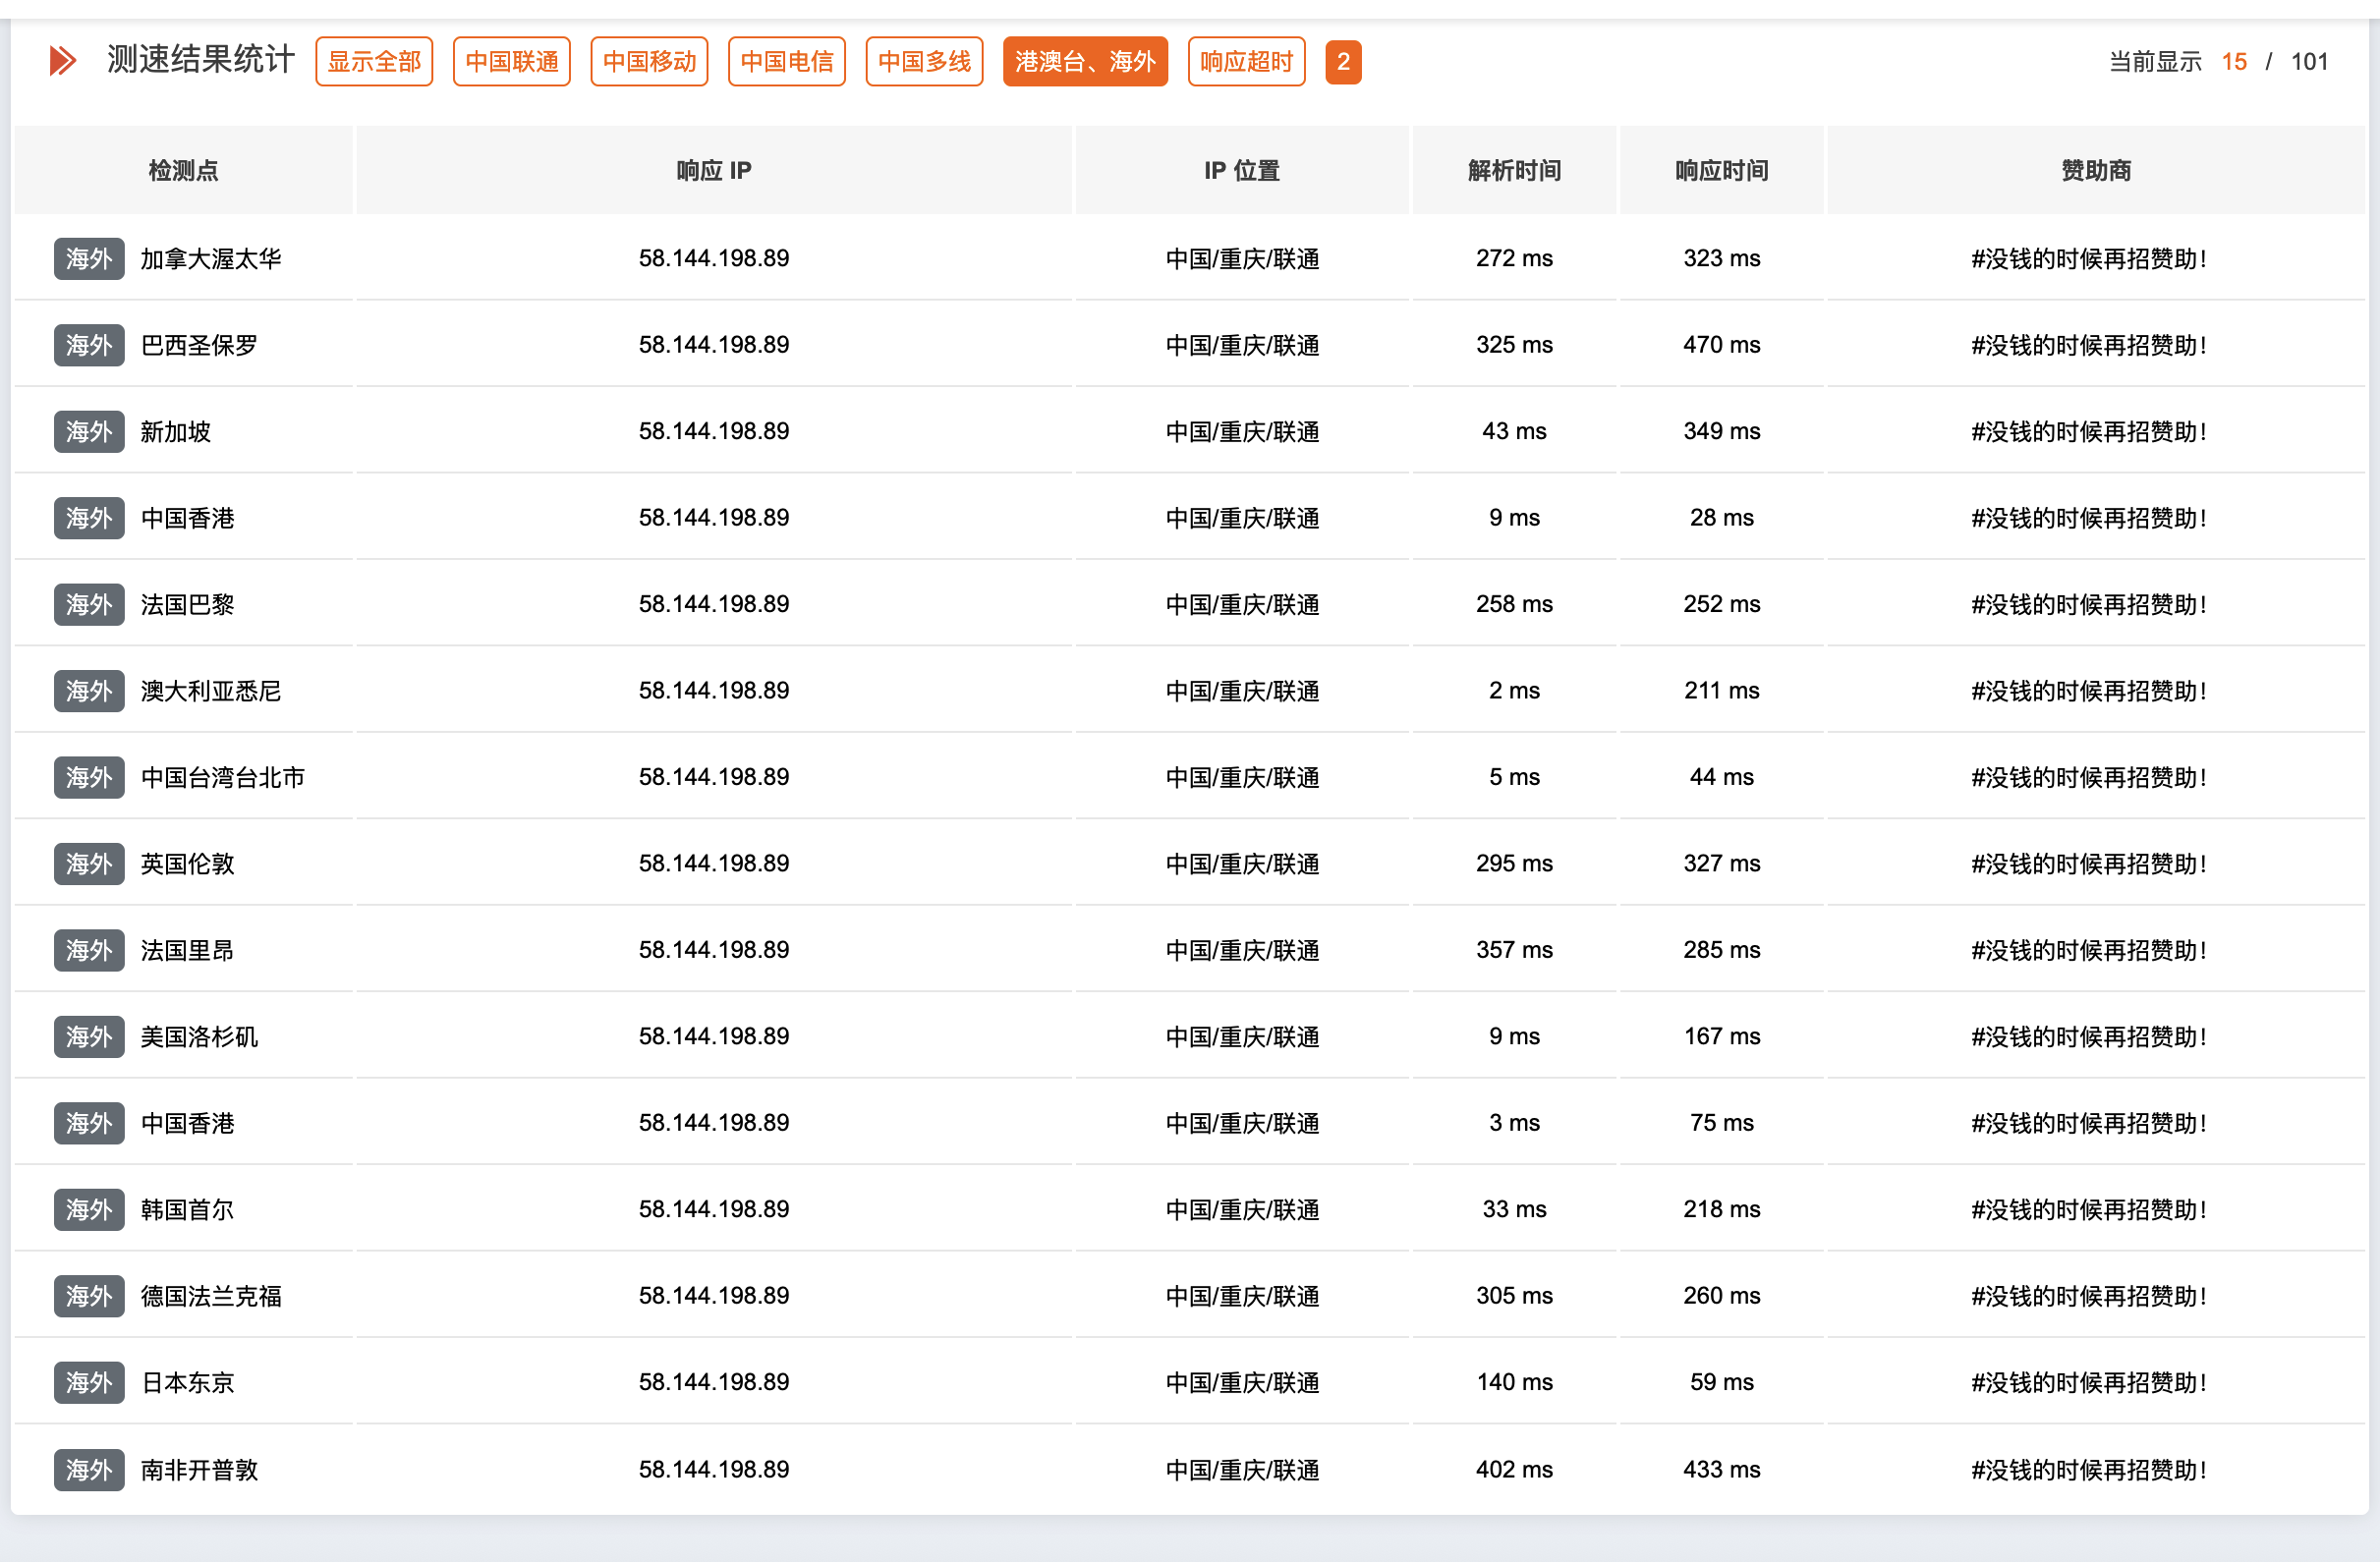
Task: Click the 中国台湾台北市 test point name
Action: click(223, 778)
